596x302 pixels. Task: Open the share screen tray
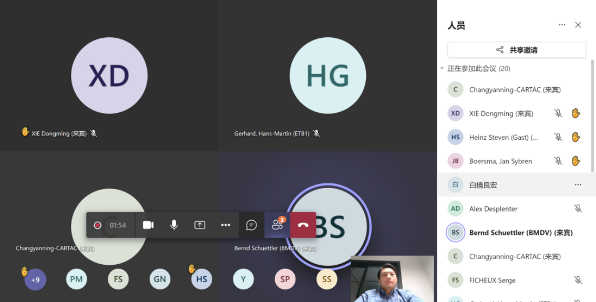(200, 225)
